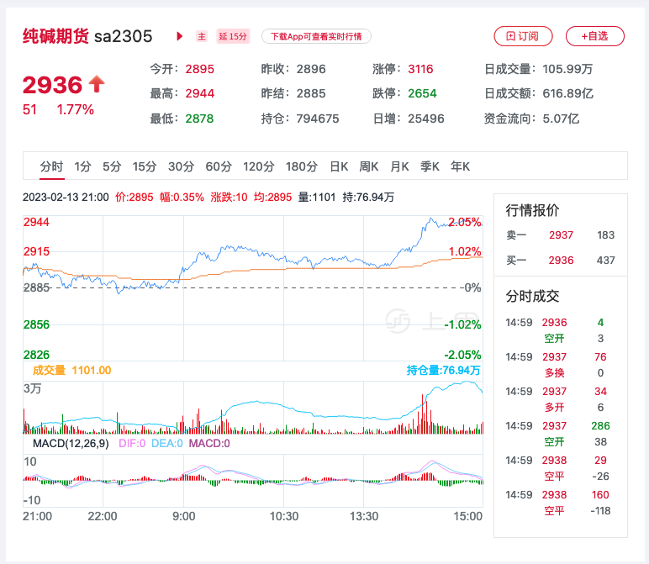This screenshot has height=564, width=649.
Task: Click the red up arrow next to 2936
Action: tap(97, 84)
